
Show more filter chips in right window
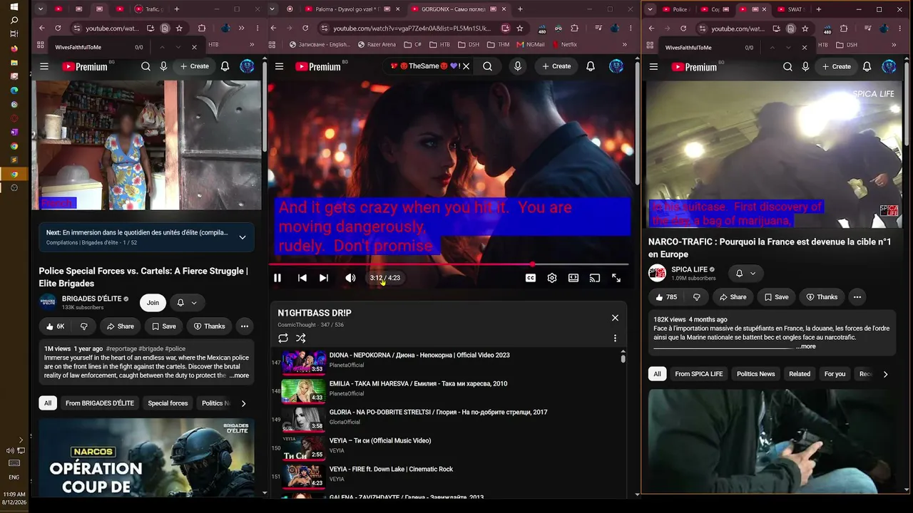pos(885,374)
